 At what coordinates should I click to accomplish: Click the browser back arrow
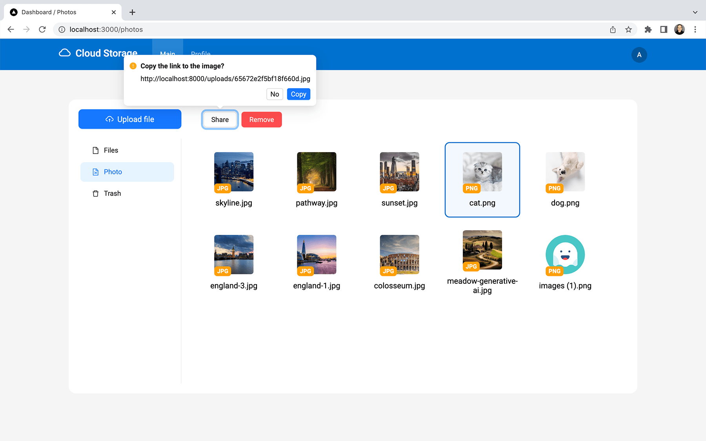click(x=11, y=29)
